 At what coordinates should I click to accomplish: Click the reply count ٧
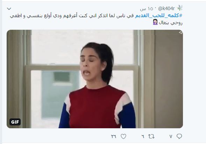[x=171, y=137]
